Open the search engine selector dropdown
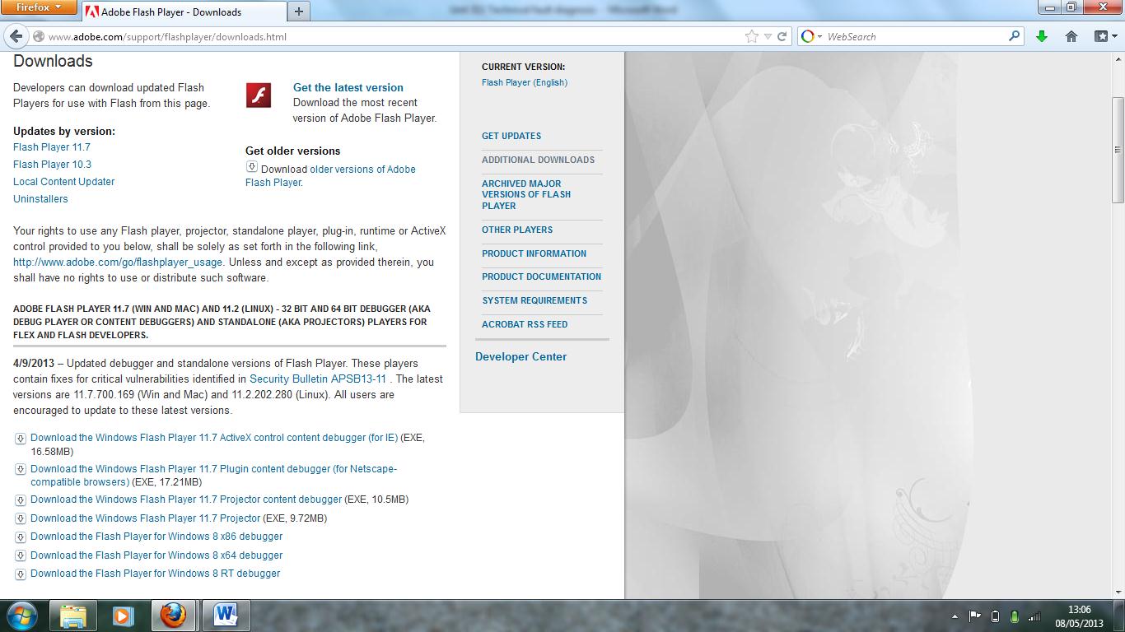 point(812,36)
